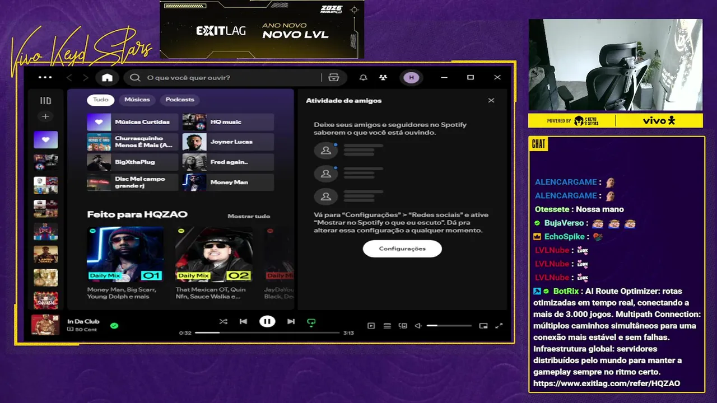Skip to previous track
The height and width of the screenshot is (403, 717).
click(x=243, y=322)
